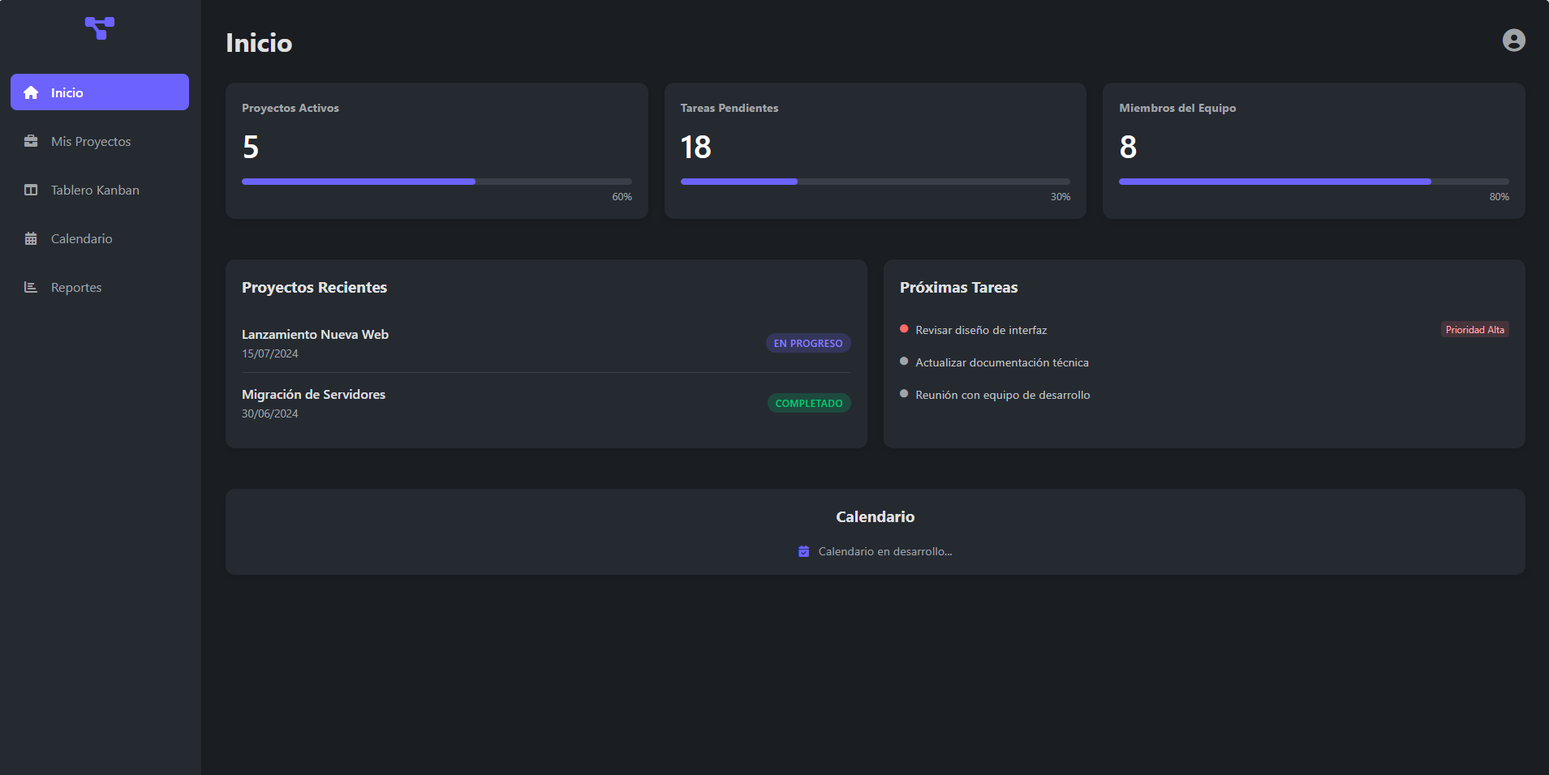Click the Proyectos Activos progress bar
This screenshot has height=775, width=1549.
point(437,182)
